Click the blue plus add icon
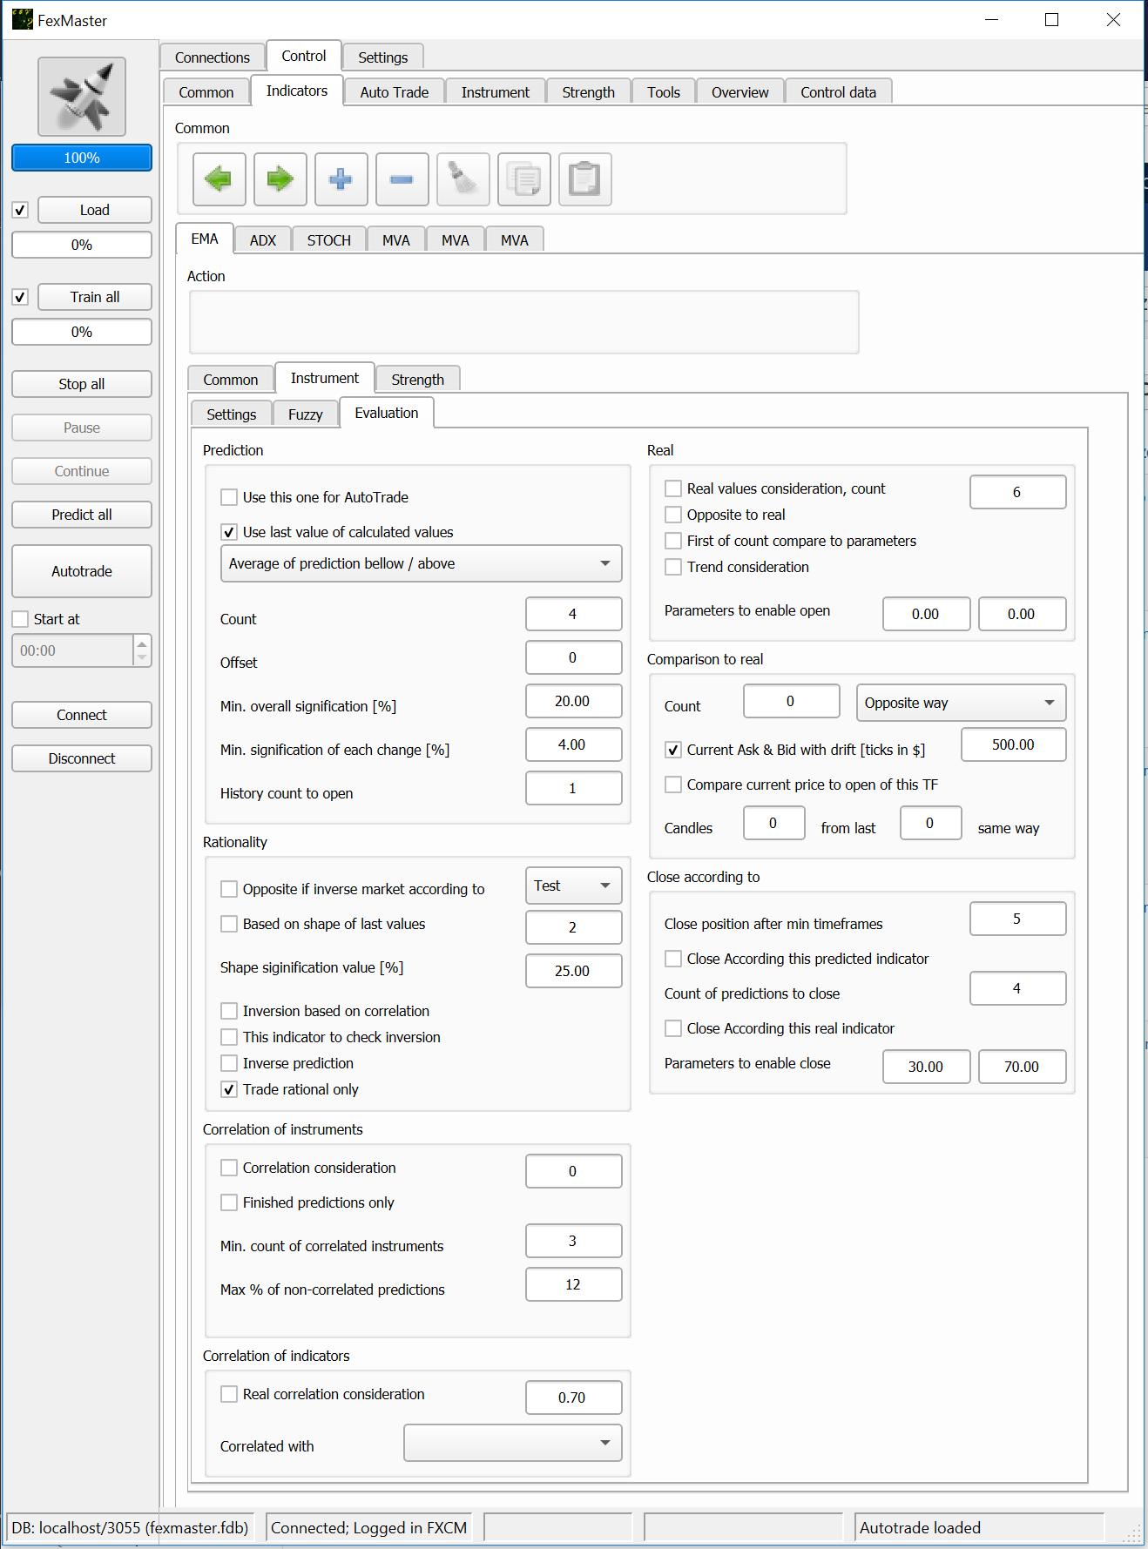The width and height of the screenshot is (1148, 1549). click(341, 179)
